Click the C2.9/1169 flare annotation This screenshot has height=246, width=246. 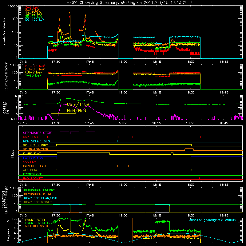78,104
